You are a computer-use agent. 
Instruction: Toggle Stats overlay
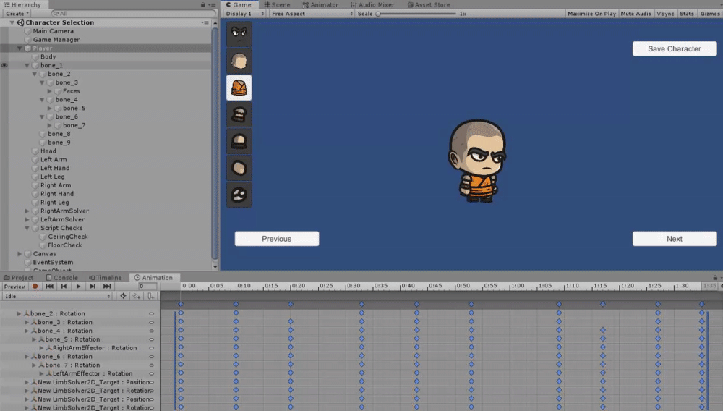(x=687, y=14)
